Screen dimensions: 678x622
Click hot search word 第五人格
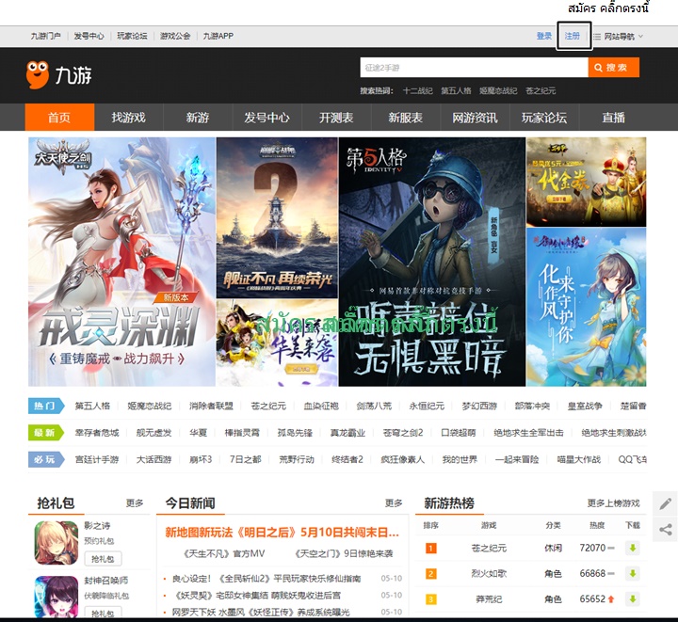tap(456, 90)
